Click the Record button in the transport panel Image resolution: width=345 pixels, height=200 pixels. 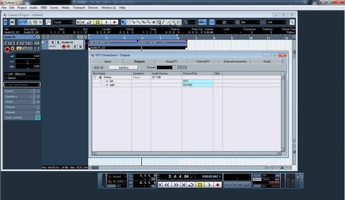point(218,185)
